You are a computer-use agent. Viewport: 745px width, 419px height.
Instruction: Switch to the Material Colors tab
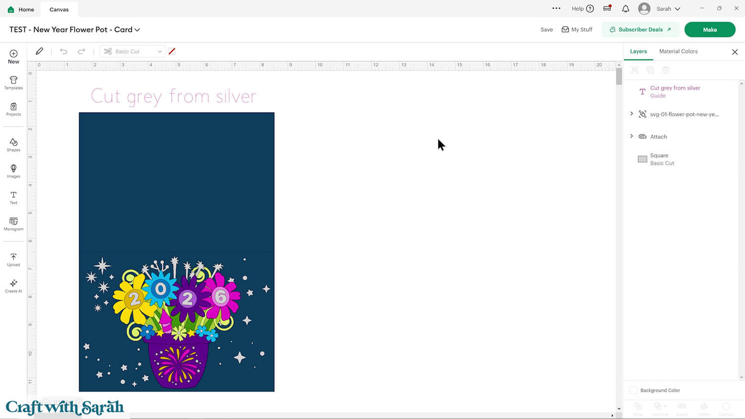pyautogui.click(x=678, y=51)
